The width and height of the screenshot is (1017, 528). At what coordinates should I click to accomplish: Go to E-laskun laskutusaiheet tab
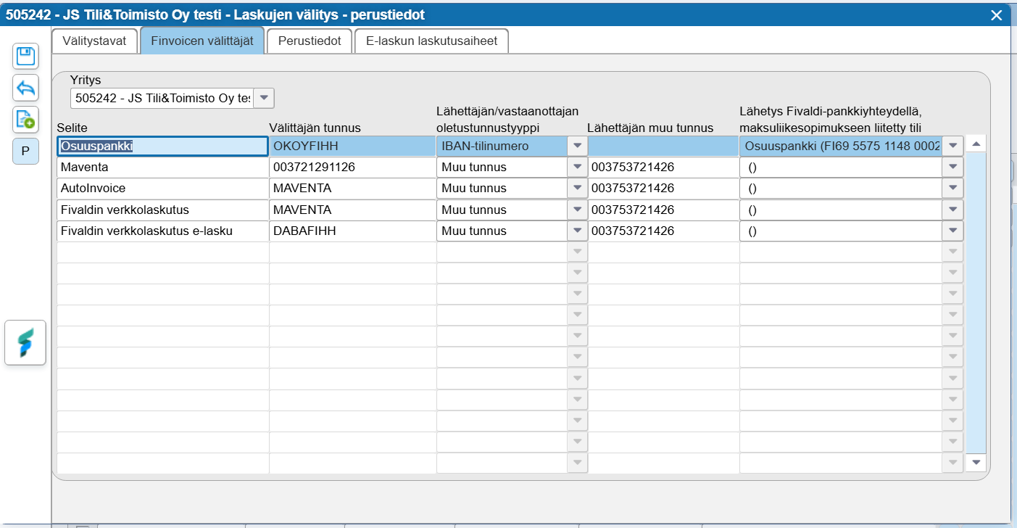(x=431, y=41)
